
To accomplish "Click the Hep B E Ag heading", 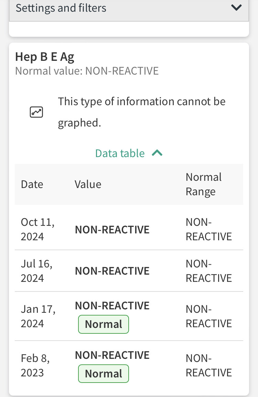I will [45, 57].
